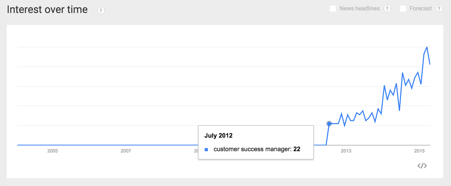Click the embed code icon below chart
451x186 pixels.
coord(422,166)
